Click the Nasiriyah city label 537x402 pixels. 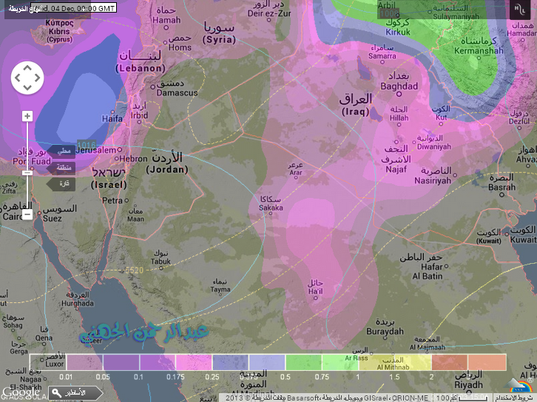tap(433, 180)
